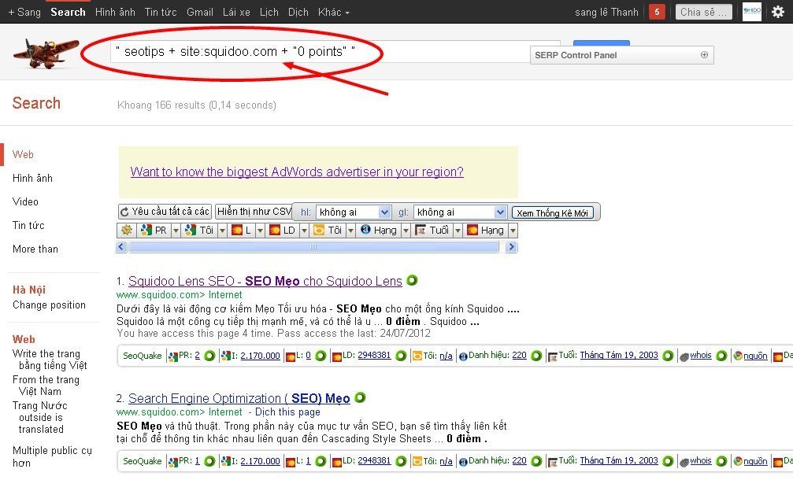Click 'More than' in the left sidebar
This screenshot has width=793, height=491.
pos(35,249)
